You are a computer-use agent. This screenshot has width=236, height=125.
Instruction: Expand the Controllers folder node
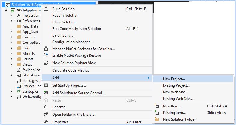pos(11,43)
